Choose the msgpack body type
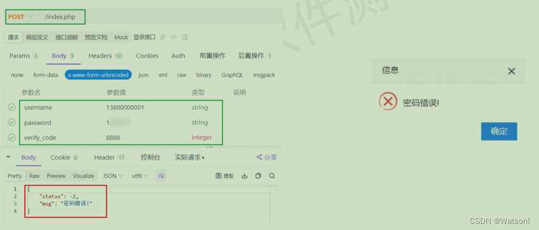The width and height of the screenshot is (539, 230). [x=264, y=75]
